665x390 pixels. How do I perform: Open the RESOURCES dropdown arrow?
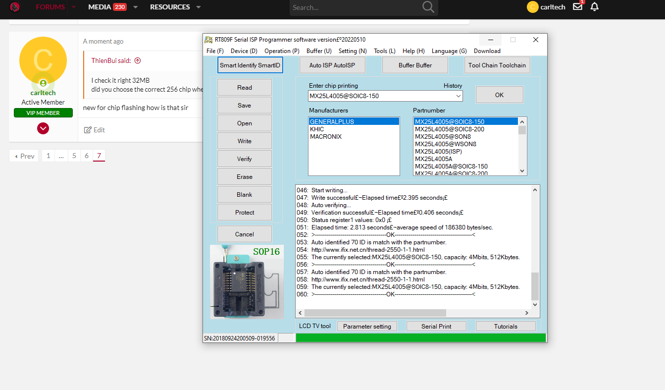pyautogui.click(x=198, y=7)
